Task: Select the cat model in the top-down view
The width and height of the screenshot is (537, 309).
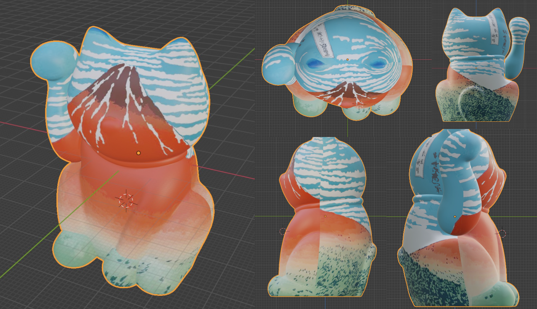Action: pyautogui.click(x=338, y=63)
